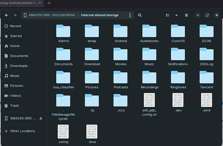This screenshot has width=223, height=146.
Task: Select the Recordings folder
Action: click(x=149, y=80)
